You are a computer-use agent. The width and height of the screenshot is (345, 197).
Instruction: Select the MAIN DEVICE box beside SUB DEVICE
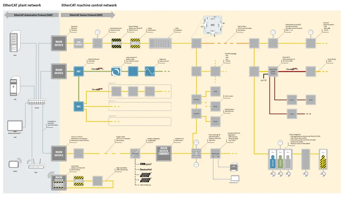(59, 43)
